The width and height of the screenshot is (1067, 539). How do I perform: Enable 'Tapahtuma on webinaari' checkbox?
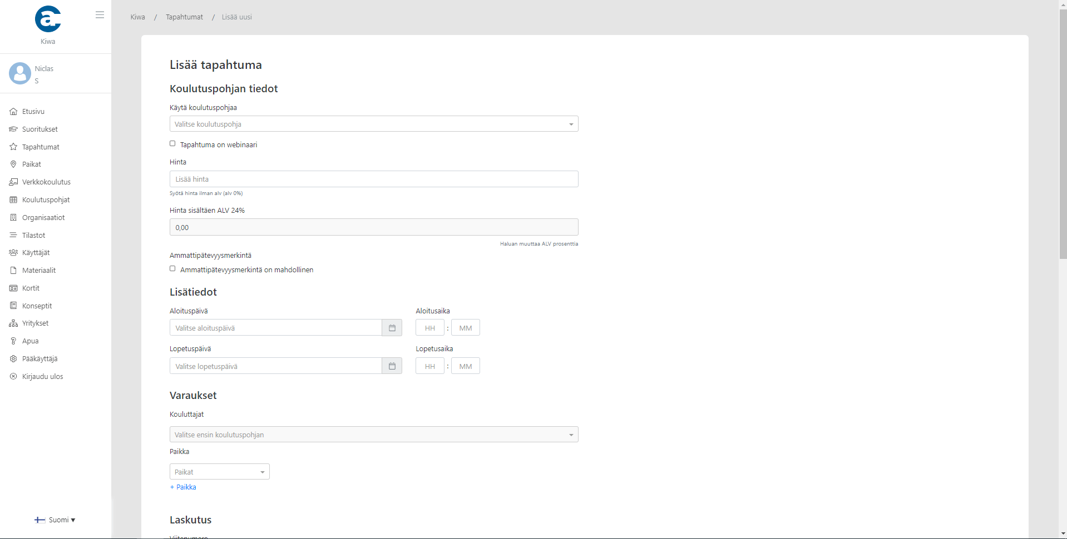(172, 144)
